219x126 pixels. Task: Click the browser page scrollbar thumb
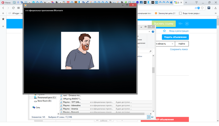coord(218,22)
